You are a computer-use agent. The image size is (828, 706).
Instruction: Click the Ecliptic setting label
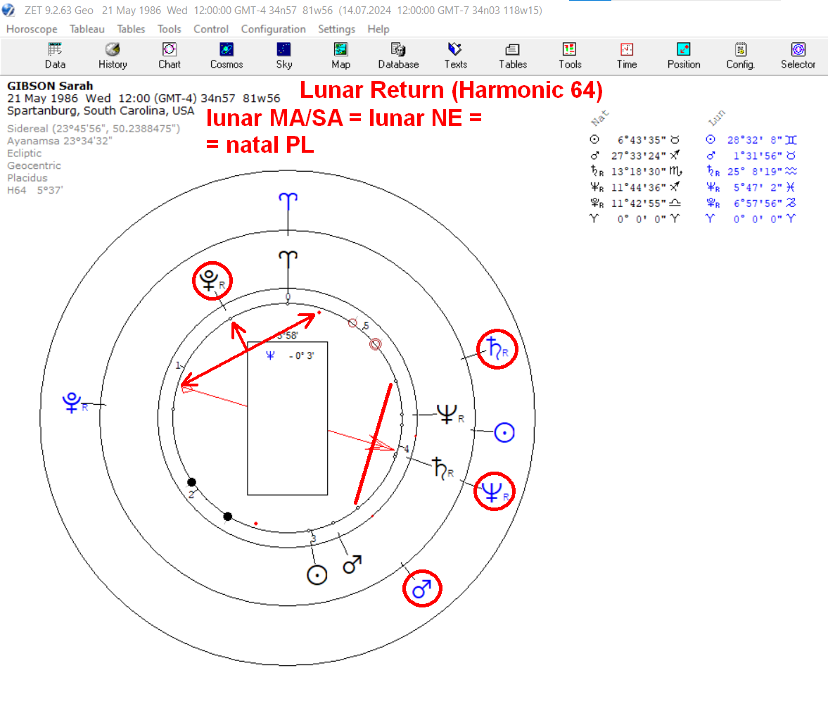[25, 153]
